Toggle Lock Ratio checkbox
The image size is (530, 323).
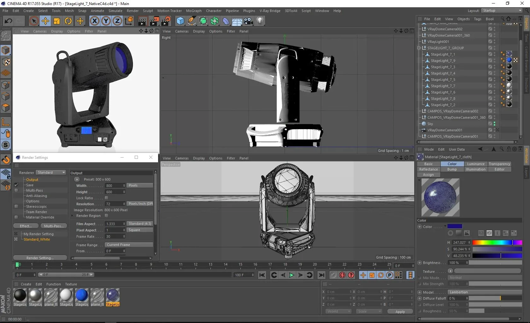106,198
